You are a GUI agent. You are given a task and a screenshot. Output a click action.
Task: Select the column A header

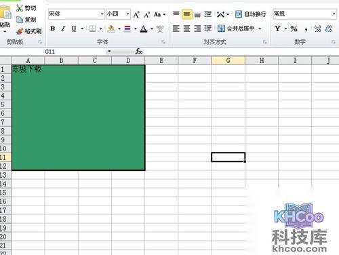click(x=28, y=60)
